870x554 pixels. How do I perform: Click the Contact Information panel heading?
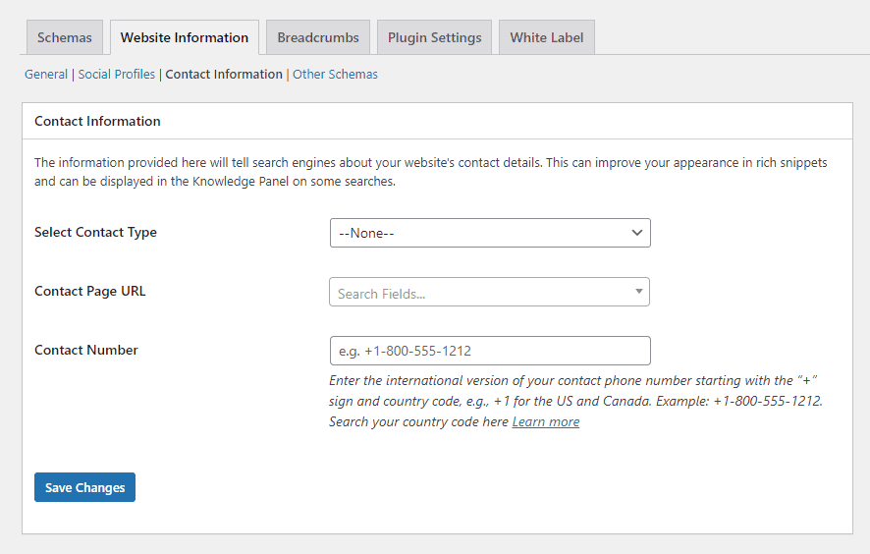coord(97,122)
